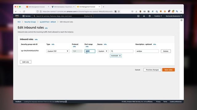Click the AWS services search bar
This screenshot has width=197, height=110.
(63, 16)
